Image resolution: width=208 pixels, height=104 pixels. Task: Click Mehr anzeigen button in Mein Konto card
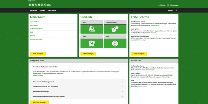click(38, 54)
